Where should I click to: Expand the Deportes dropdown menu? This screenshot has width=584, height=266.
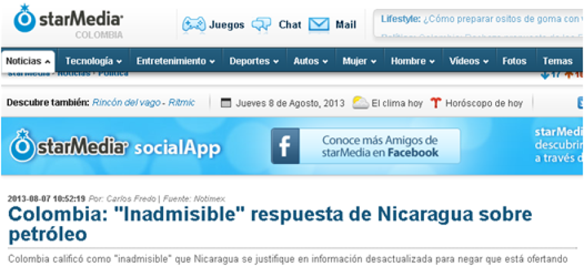coord(254,61)
